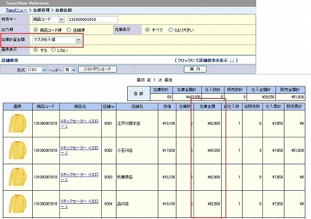Open the 商品コード search key dropdown
311x219 pixels.
pyautogui.click(x=48, y=19)
